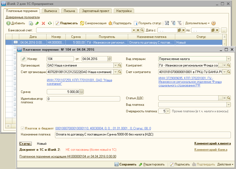Open Доверенные получатели link
This screenshot has width=236, height=169.
pyautogui.click(x=23, y=17)
